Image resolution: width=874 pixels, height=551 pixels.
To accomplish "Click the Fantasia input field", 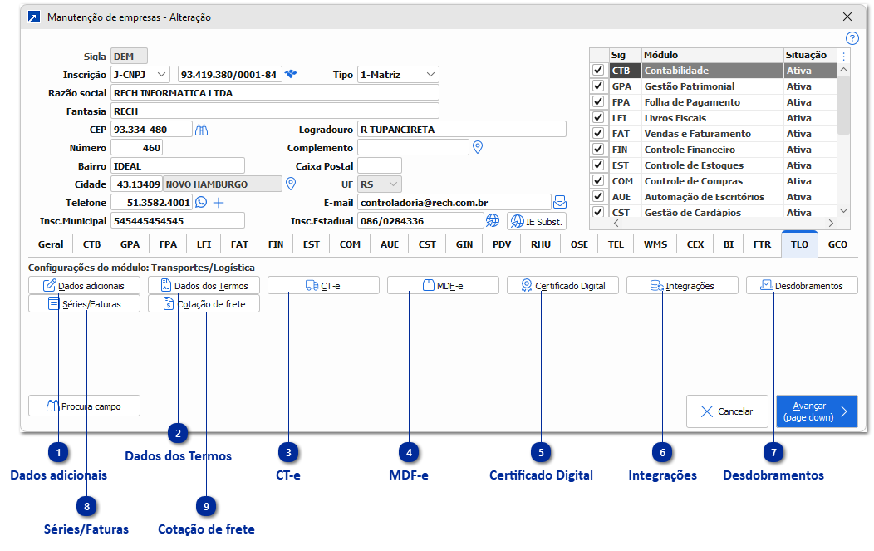I will (x=275, y=111).
